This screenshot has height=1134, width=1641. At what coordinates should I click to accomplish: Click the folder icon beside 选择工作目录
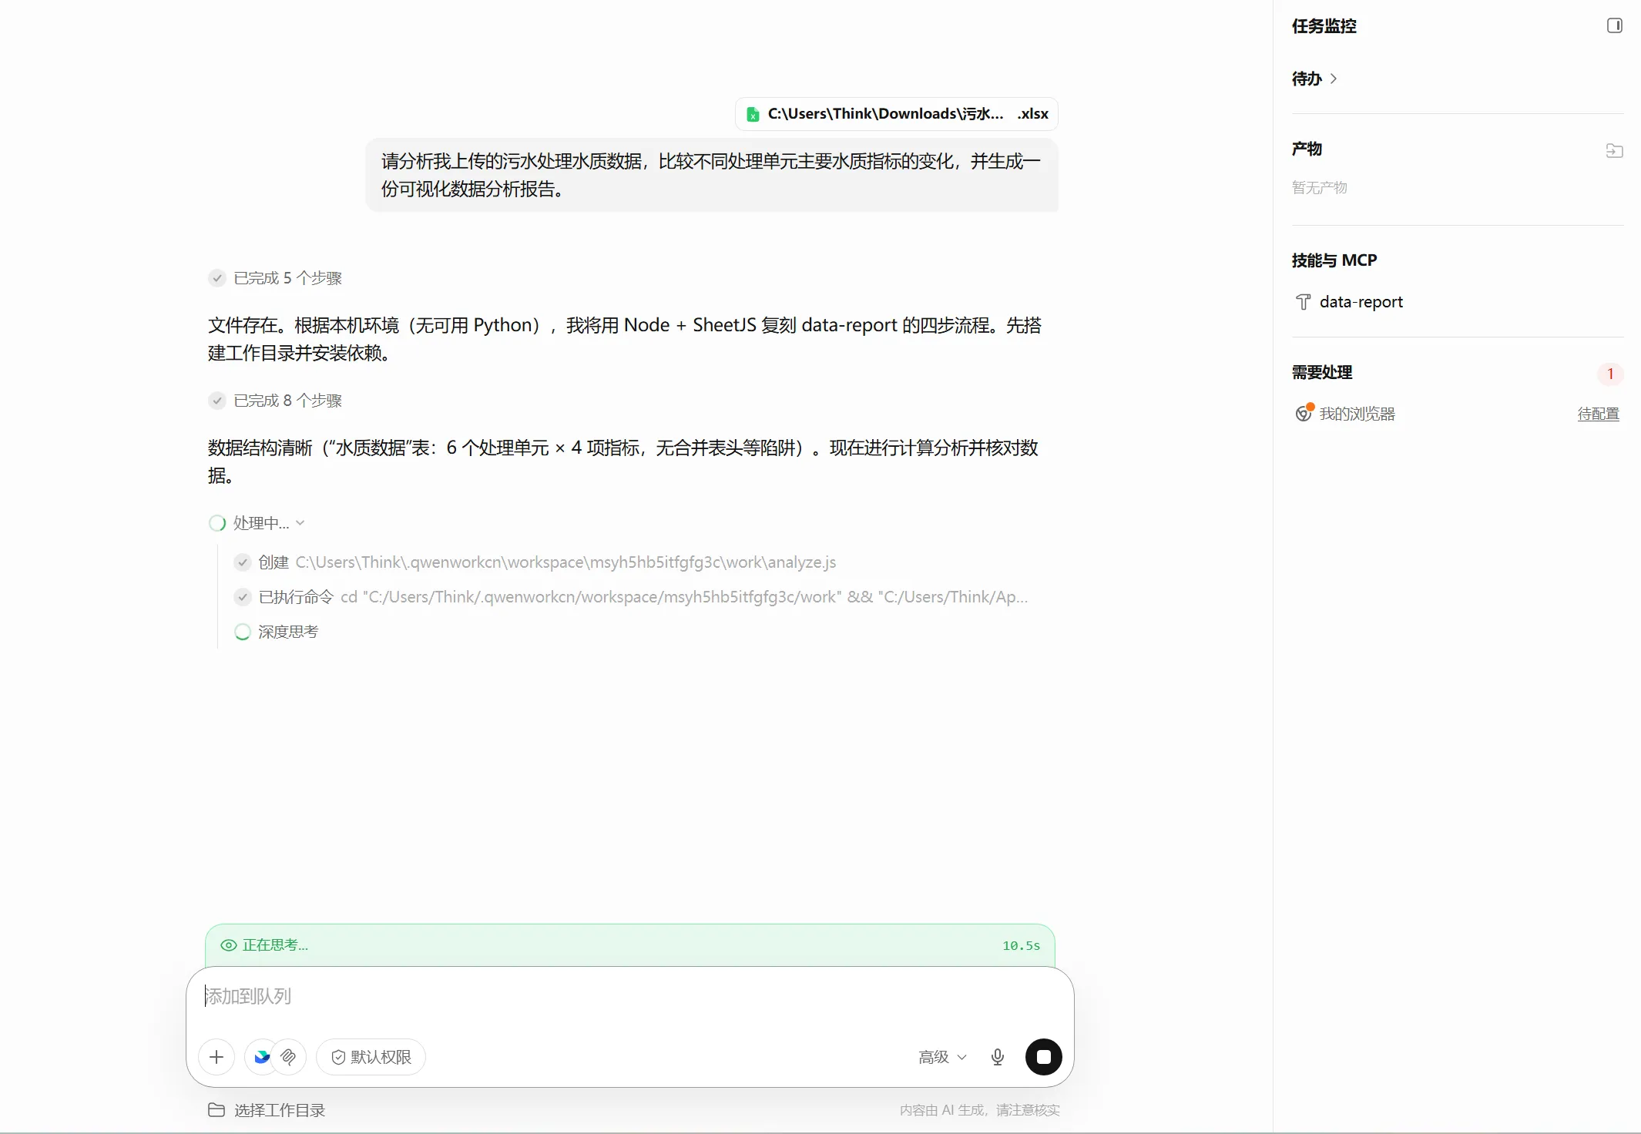(x=216, y=1110)
